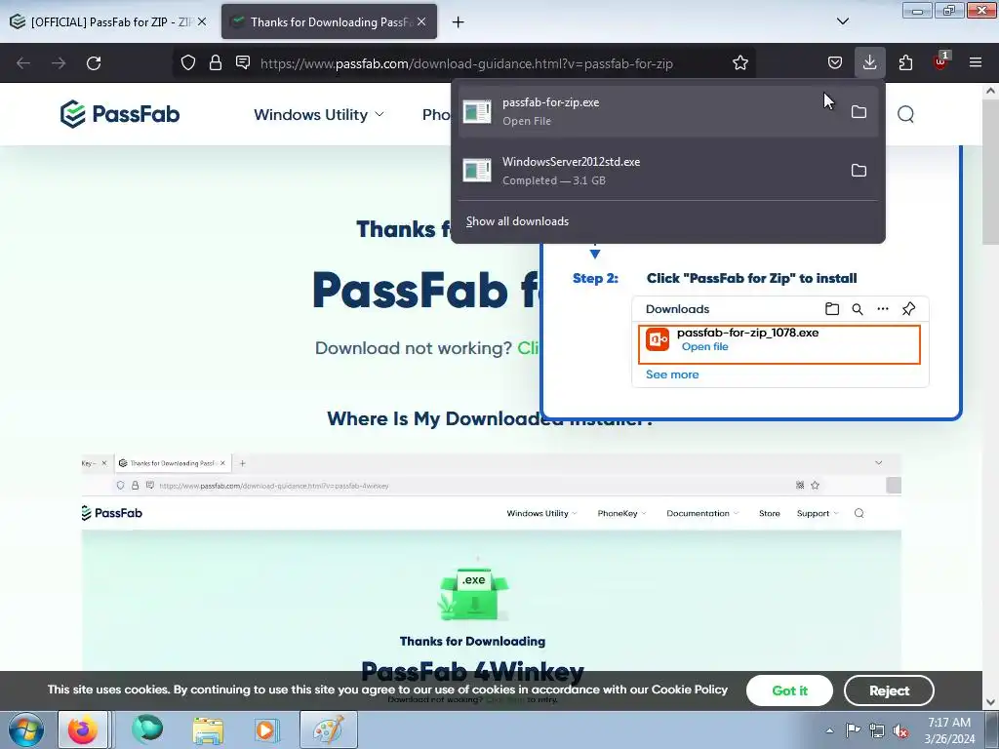The height and width of the screenshot is (749, 999).
Task: Open the Action Center flag icon
Action: [853, 729]
